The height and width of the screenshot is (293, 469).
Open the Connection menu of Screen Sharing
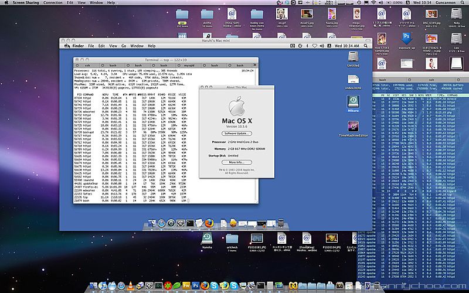pyautogui.click(x=53, y=3)
